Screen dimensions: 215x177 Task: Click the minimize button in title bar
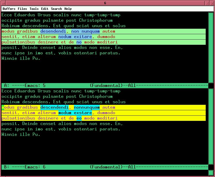point(207,3)
